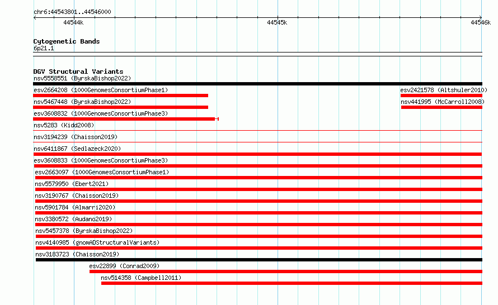Screen dimensions: 498x305
Task: Open nsv4140985 (gnomADStructuralVariants) label
Action: (97, 242)
